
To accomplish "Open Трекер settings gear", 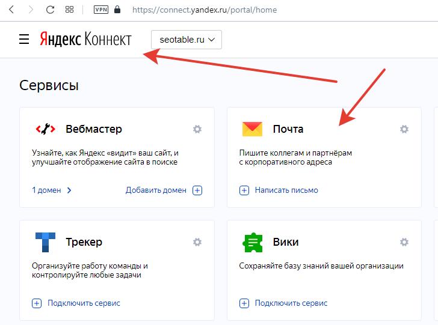I will click(197, 242).
